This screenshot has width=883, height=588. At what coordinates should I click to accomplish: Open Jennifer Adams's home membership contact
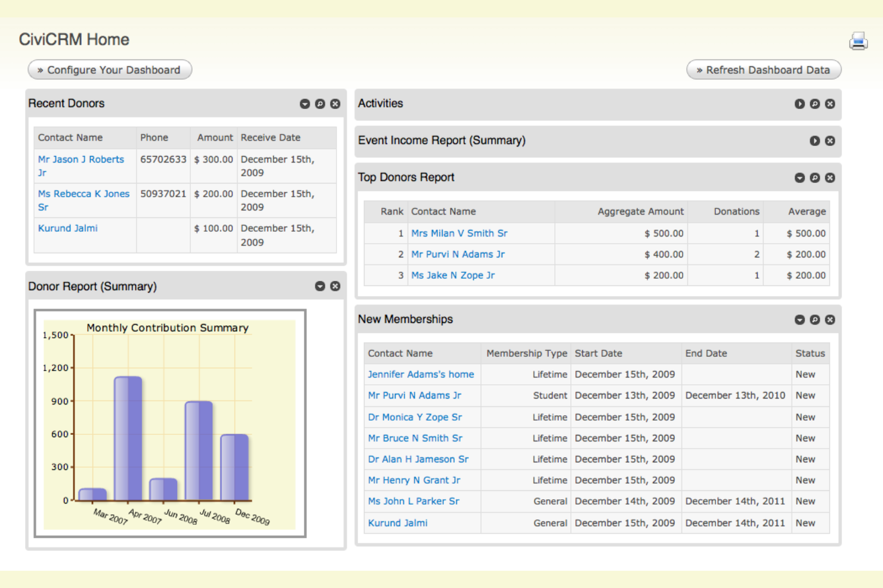(421, 374)
